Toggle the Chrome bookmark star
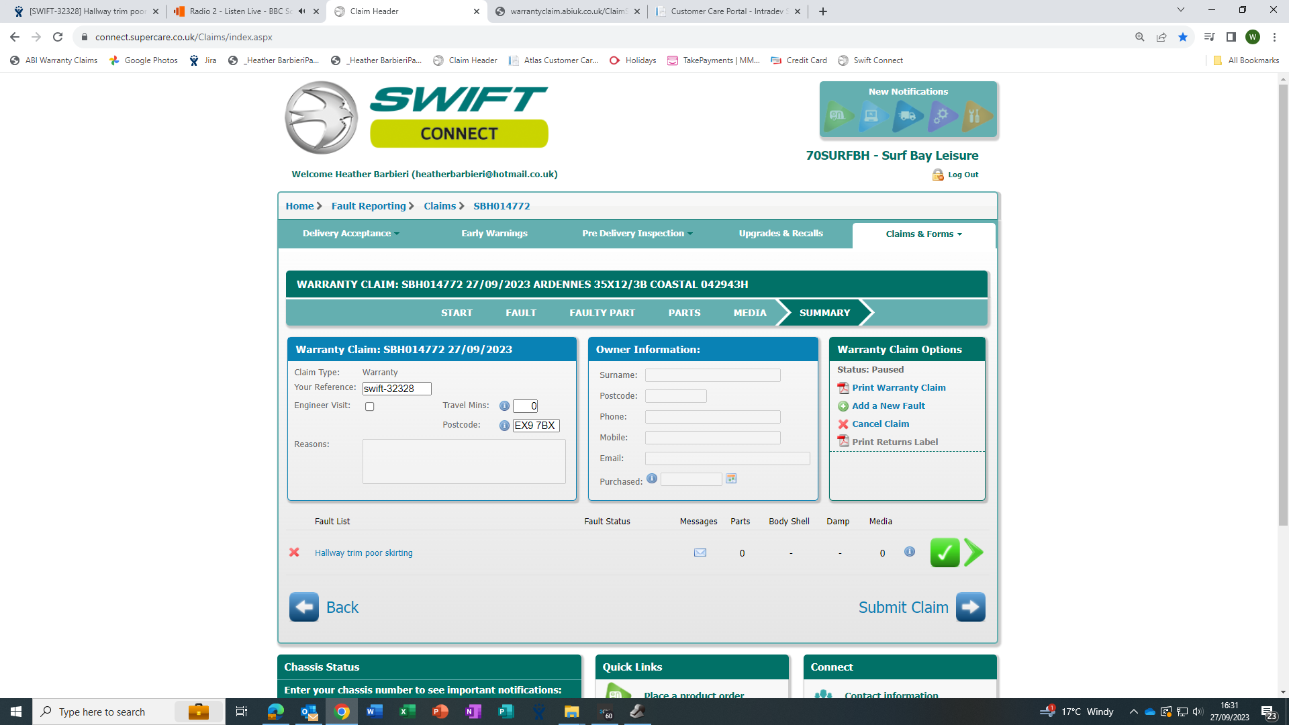The image size is (1289, 725). point(1183,37)
